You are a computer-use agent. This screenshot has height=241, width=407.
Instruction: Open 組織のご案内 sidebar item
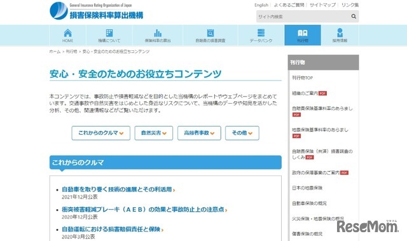pos(305,93)
